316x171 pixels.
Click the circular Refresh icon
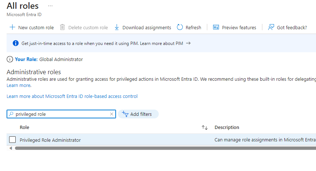pyautogui.click(x=180, y=27)
